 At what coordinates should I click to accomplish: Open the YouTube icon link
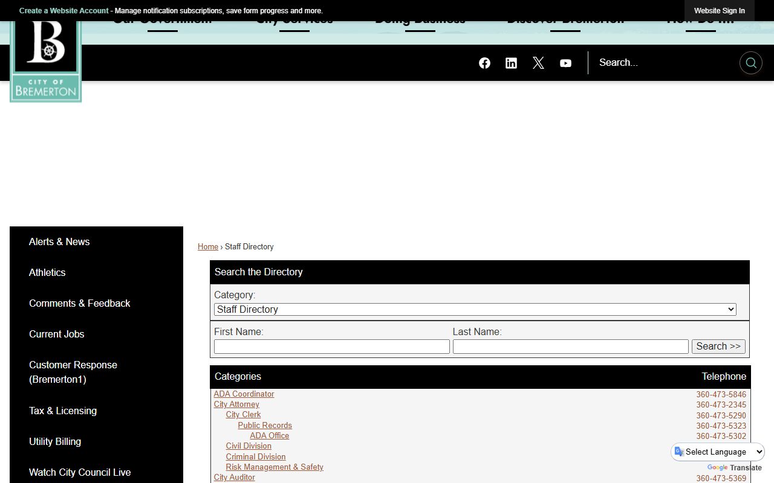(565, 63)
